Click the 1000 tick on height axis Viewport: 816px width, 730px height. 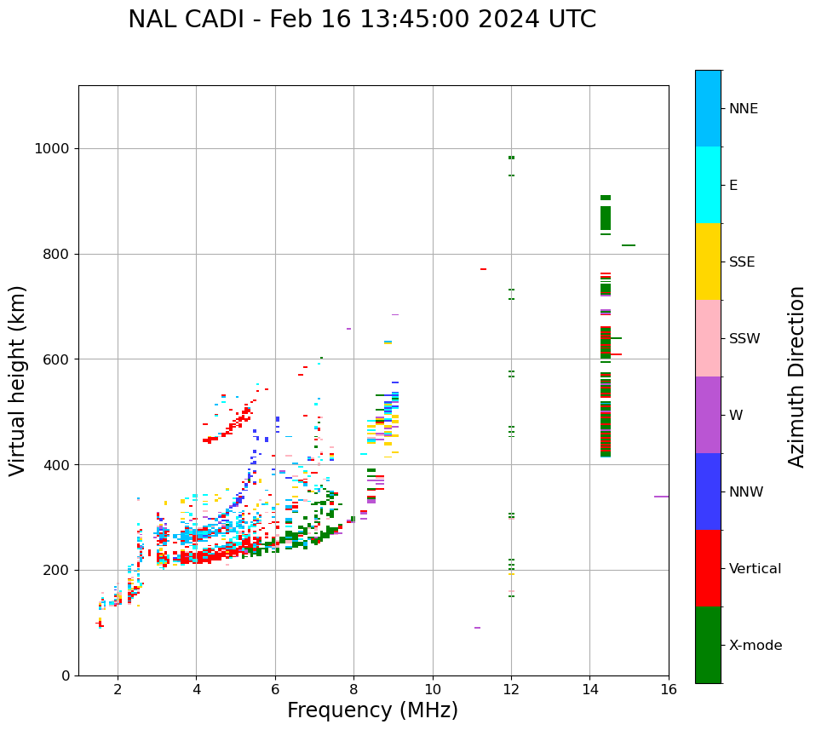pos(52,148)
